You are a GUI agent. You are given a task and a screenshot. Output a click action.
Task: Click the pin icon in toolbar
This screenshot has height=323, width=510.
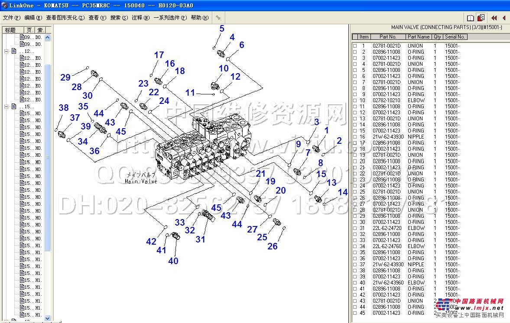218,18
